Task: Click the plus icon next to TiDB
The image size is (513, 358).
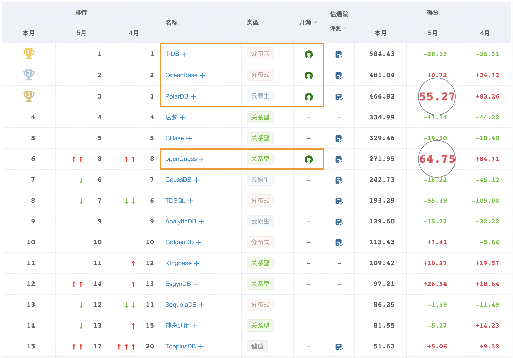Action: pos(184,54)
